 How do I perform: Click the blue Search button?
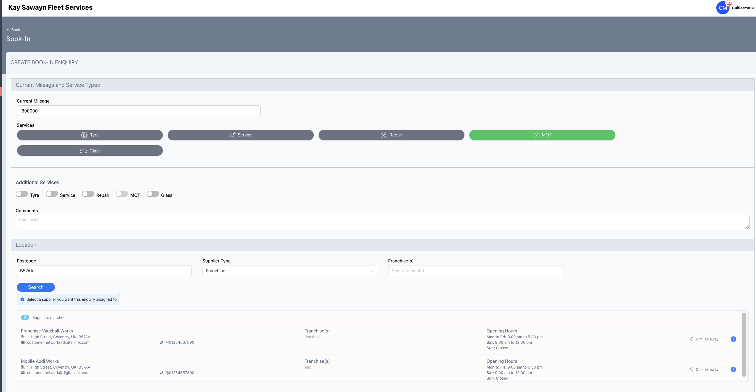[x=36, y=287]
